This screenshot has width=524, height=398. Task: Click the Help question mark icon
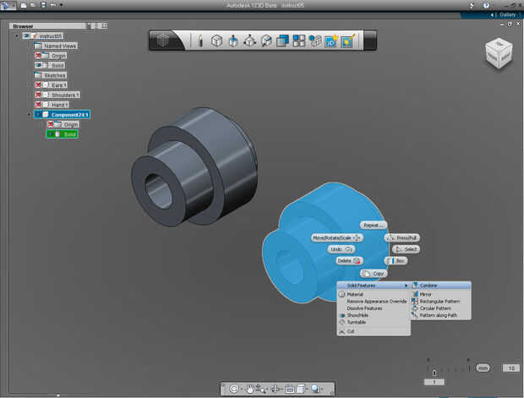486,5
